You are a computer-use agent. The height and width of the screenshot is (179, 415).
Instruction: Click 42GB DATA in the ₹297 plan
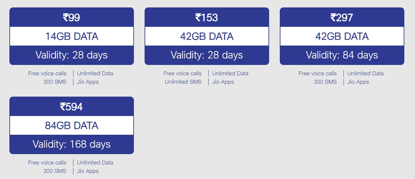[x=342, y=36]
